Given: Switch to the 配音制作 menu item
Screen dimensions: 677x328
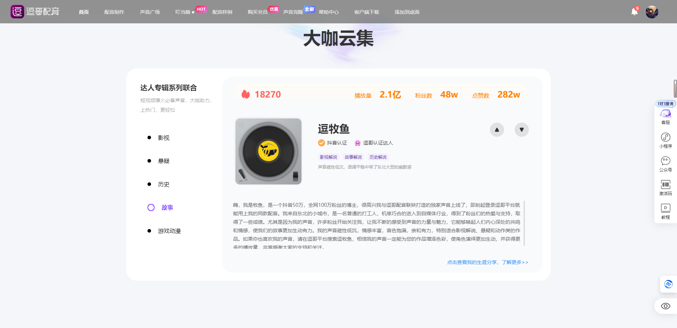Looking at the screenshot, I should click(x=114, y=12).
